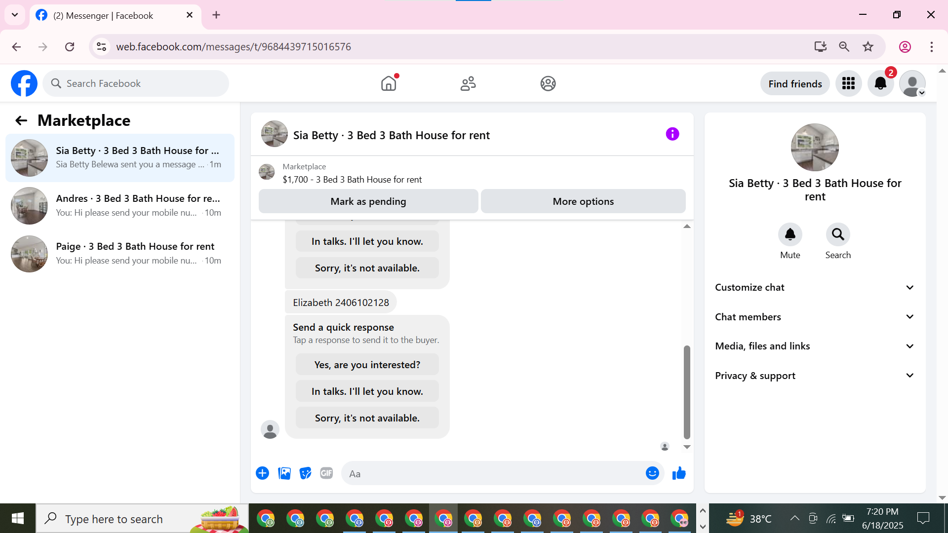Viewport: 948px width, 533px height.
Task: Send a thumbs-up like
Action: pos(679,473)
